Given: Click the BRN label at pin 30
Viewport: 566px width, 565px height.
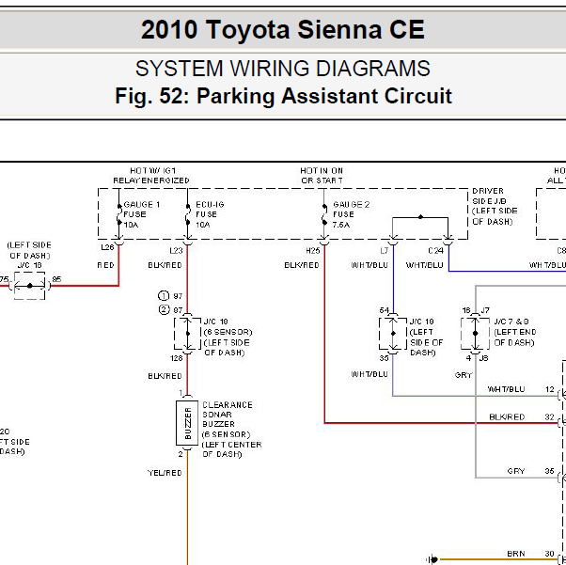Looking at the screenshot, I should (516, 554).
